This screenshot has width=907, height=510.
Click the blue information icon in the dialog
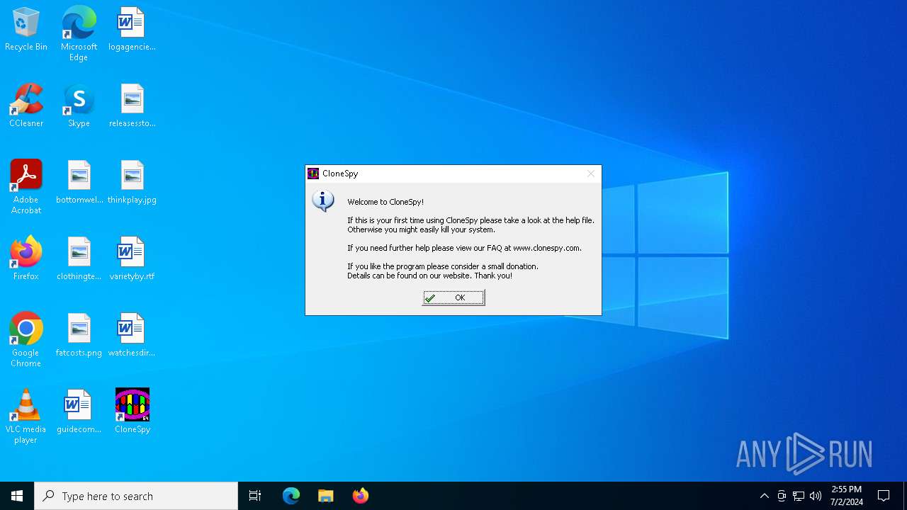(323, 200)
